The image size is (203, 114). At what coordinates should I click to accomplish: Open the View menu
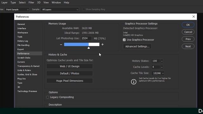[46, 3]
